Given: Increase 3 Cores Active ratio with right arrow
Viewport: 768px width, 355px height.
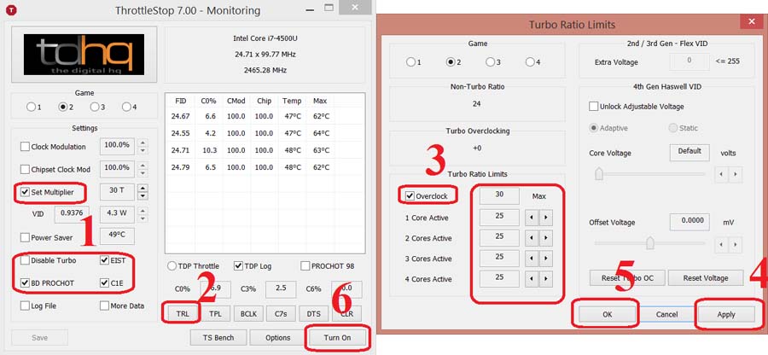Looking at the screenshot, I should point(545,259).
